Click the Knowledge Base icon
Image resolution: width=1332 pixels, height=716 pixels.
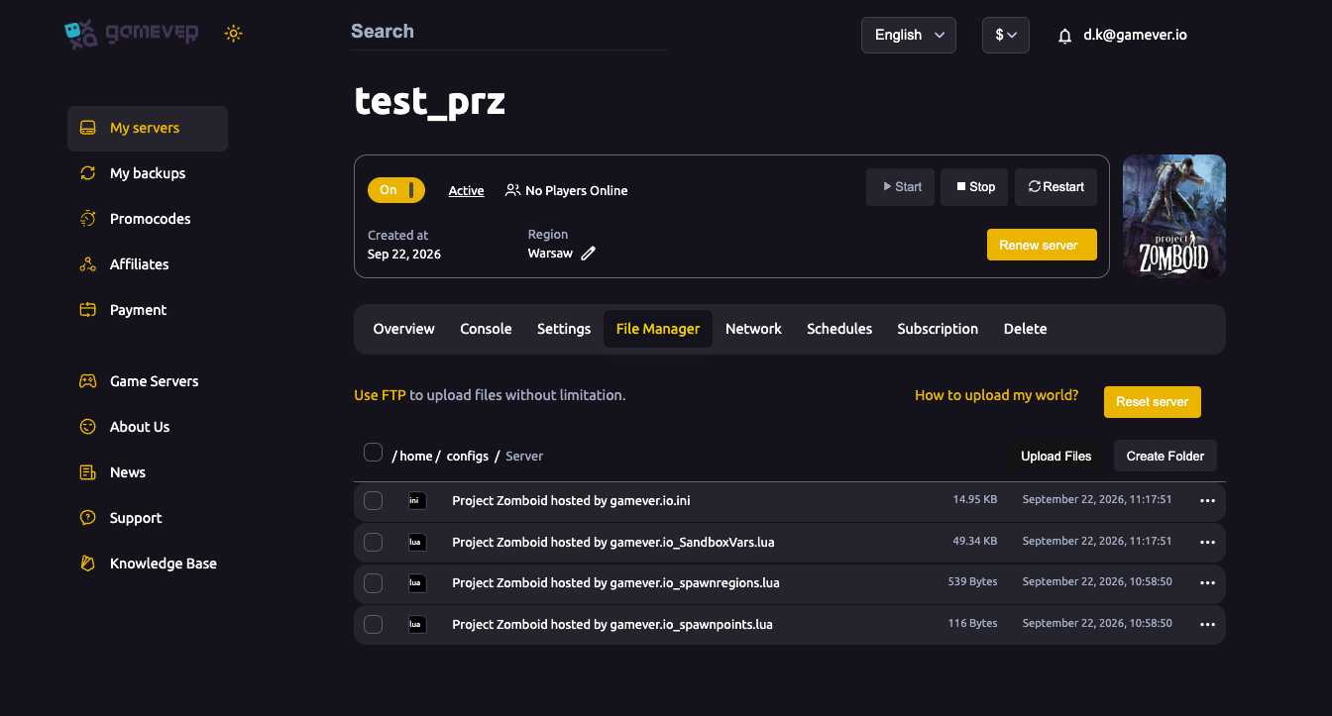tap(88, 563)
